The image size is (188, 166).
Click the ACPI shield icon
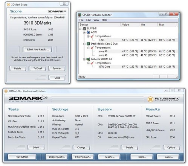(89, 32)
